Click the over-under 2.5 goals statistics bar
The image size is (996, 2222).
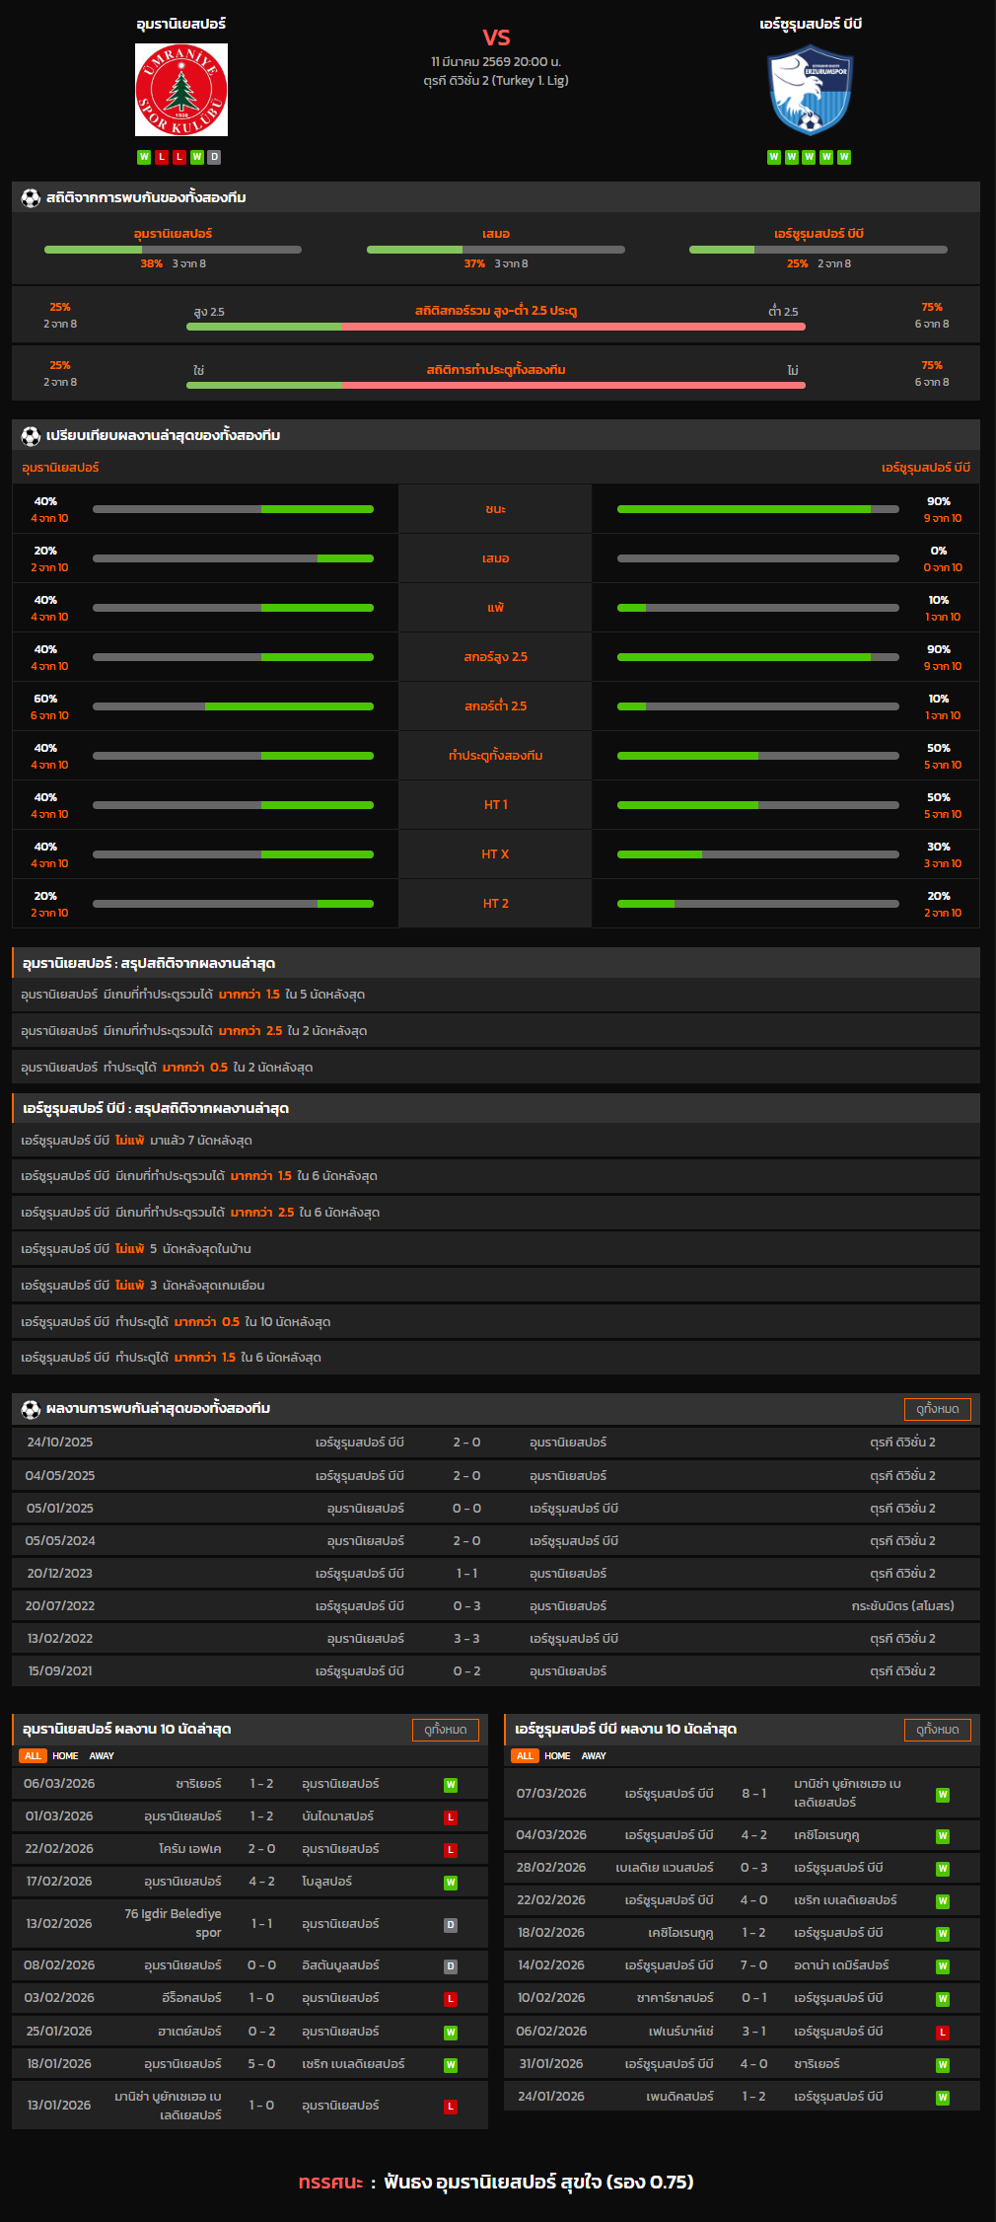coord(495,326)
